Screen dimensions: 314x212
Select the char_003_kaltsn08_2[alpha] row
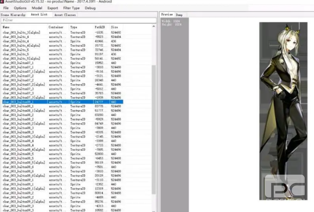coord(63,124)
